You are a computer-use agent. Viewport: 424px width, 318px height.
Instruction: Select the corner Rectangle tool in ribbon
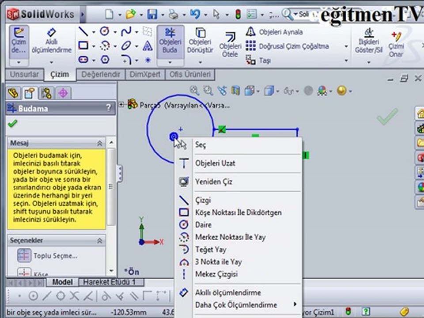click(x=83, y=45)
